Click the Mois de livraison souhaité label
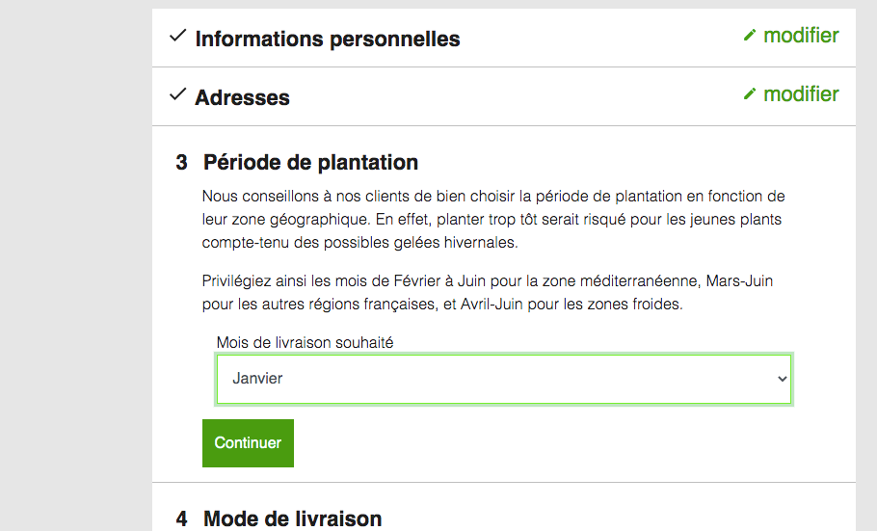877x531 pixels. coord(305,342)
